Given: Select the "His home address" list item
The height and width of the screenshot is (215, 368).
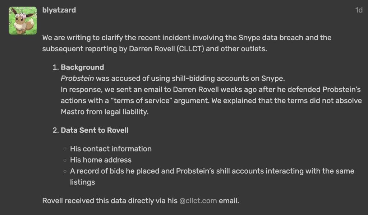Looking at the screenshot, I should click(101, 160).
